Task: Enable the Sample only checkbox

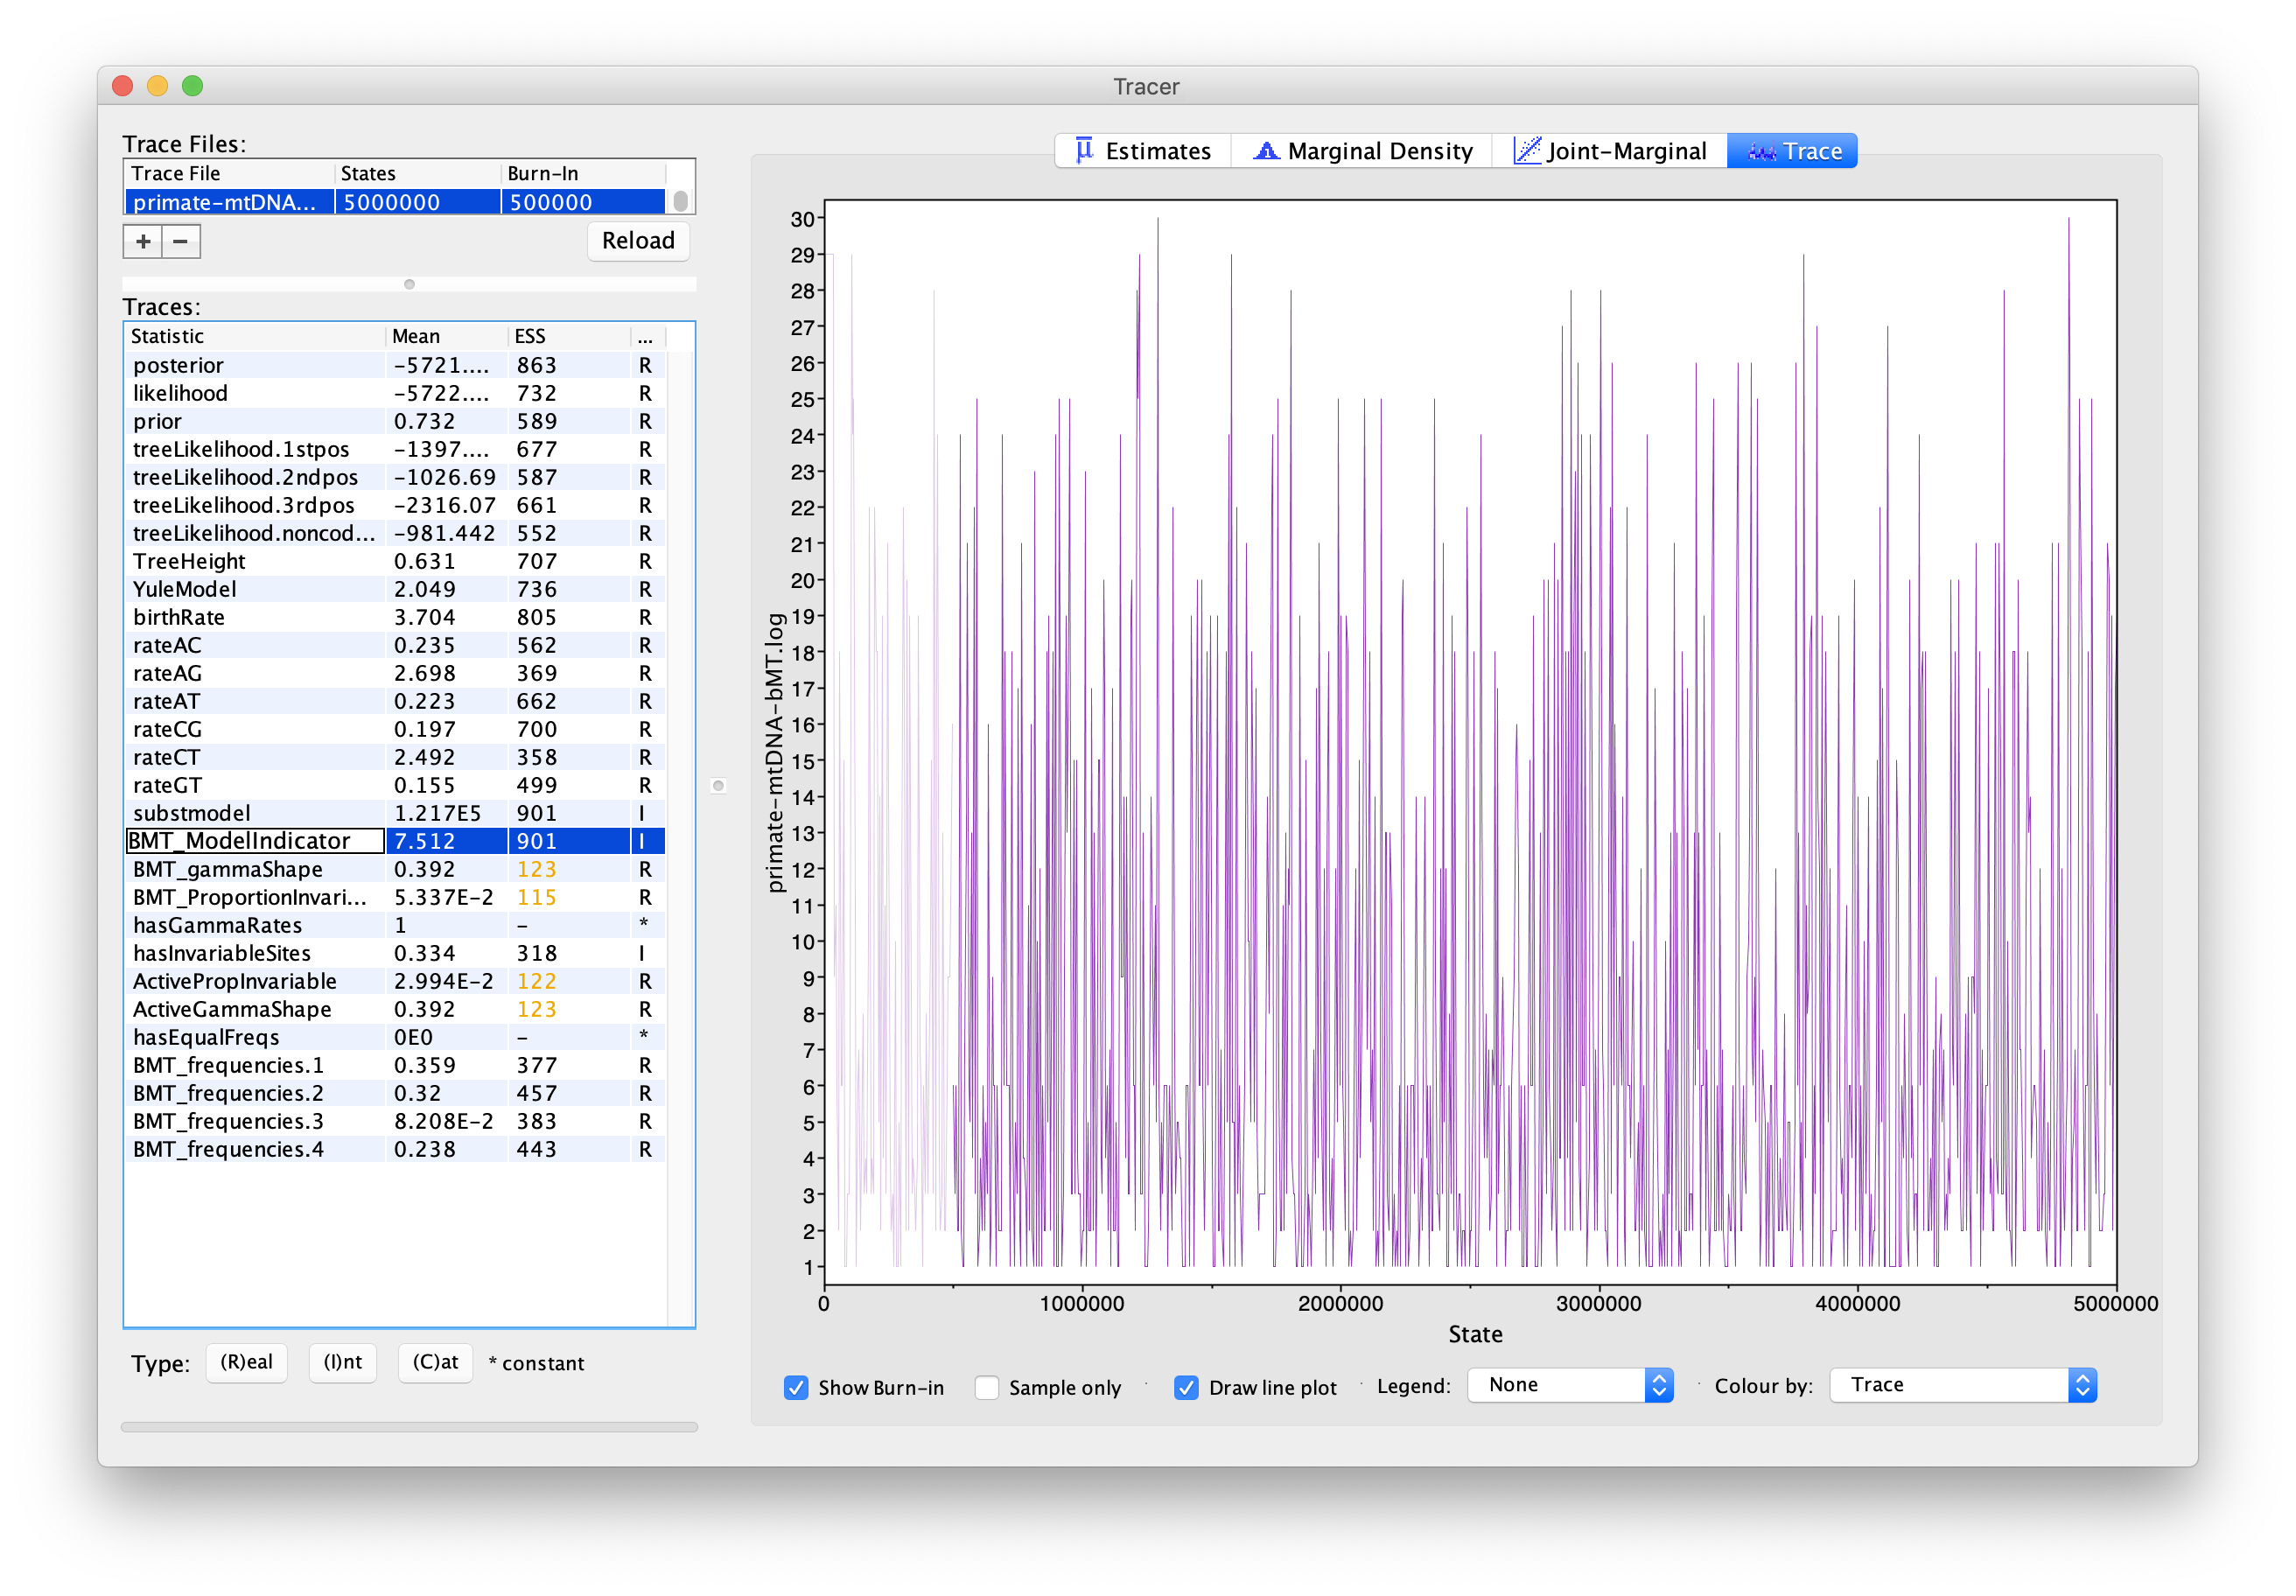Action: coord(987,1387)
